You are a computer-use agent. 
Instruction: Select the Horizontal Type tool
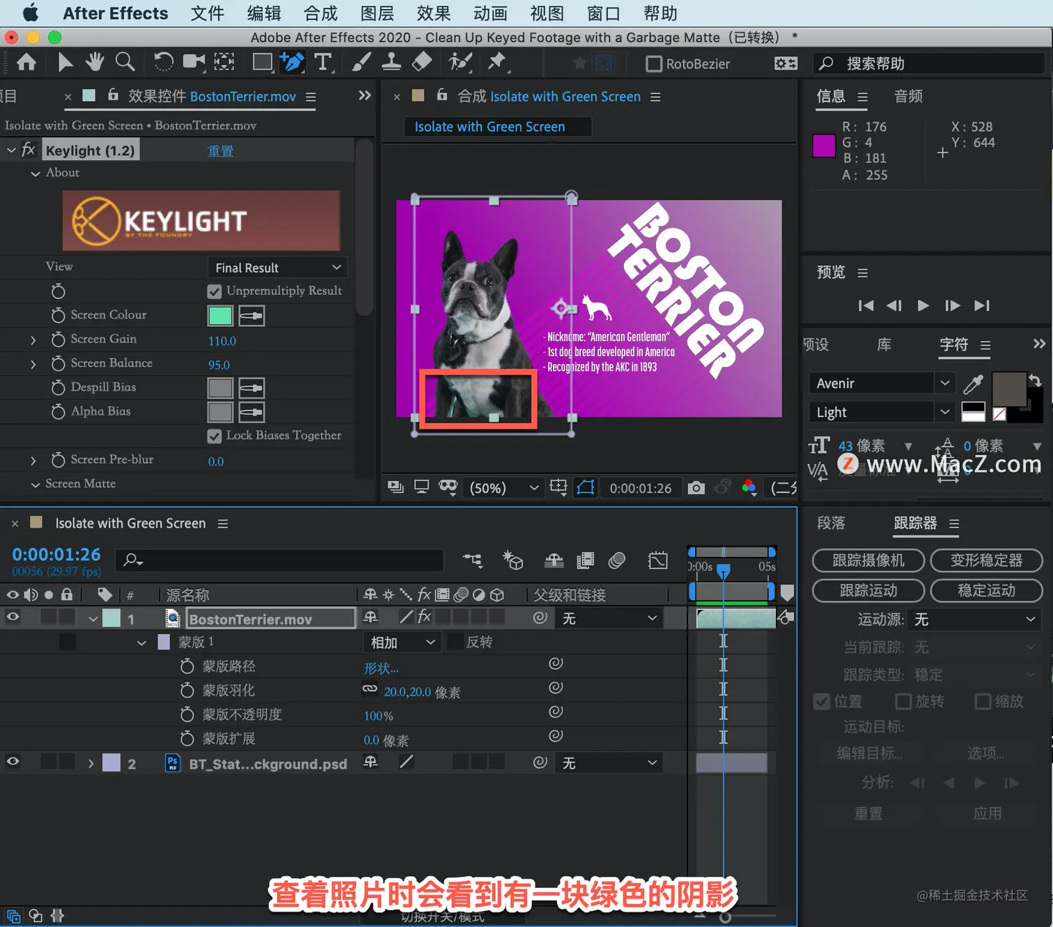click(322, 63)
